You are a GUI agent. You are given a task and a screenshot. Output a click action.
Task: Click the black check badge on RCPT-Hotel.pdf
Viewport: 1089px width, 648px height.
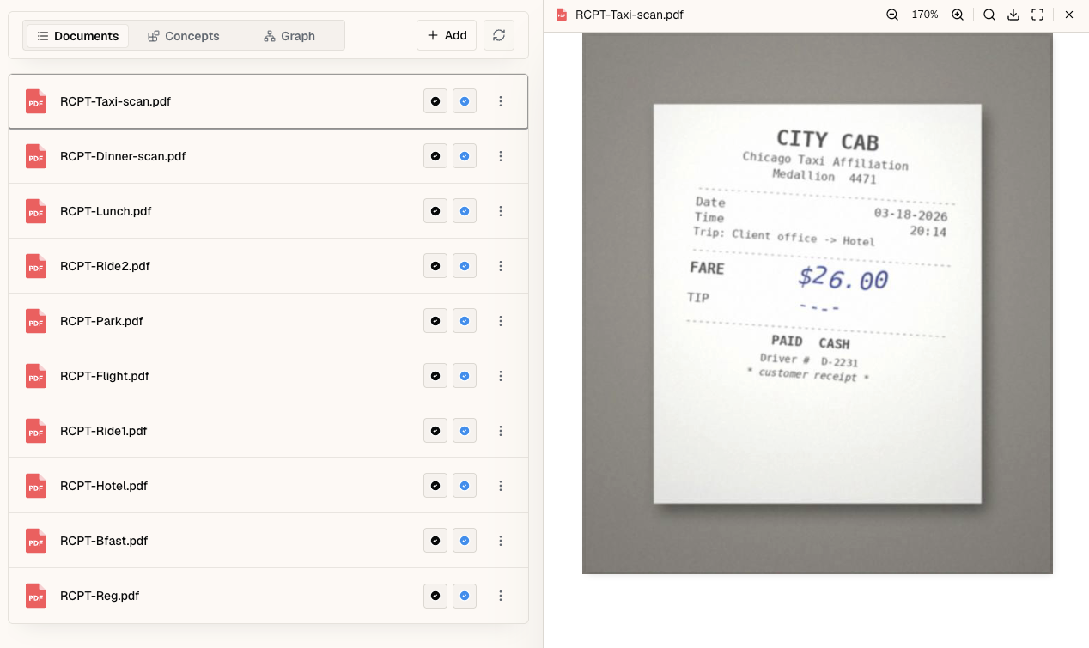[x=435, y=486]
